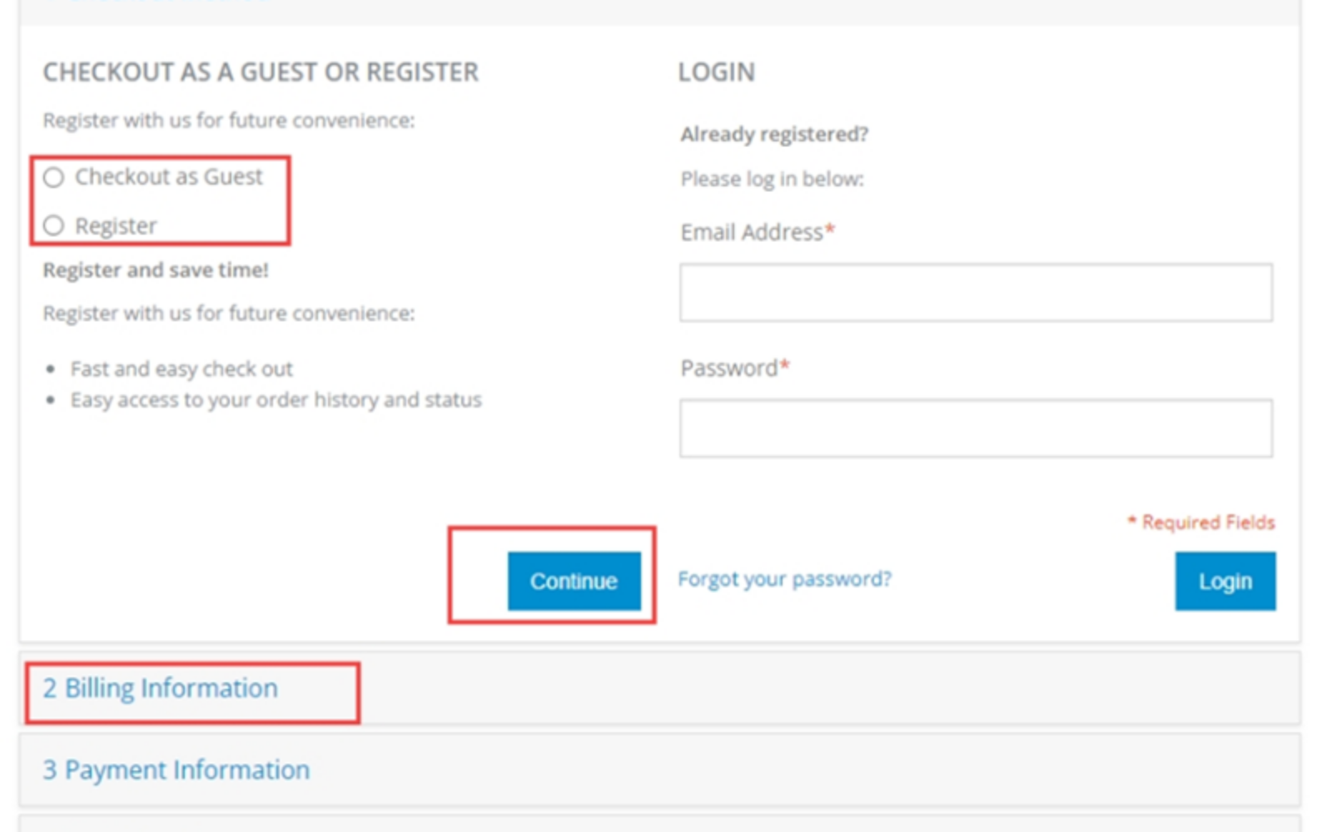Click the Register option label text
The image size is (1332, 832).
[x=116, y=226]
